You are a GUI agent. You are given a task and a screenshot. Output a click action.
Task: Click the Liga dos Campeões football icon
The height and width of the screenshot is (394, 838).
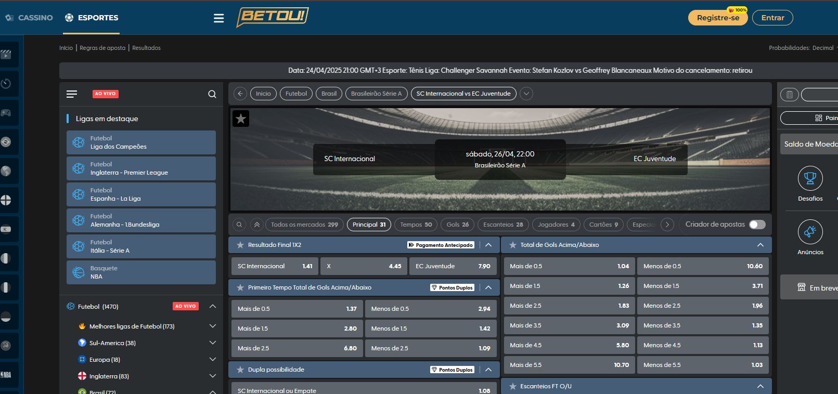79,142
